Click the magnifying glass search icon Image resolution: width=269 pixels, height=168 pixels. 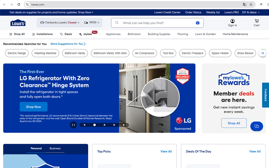117,23
